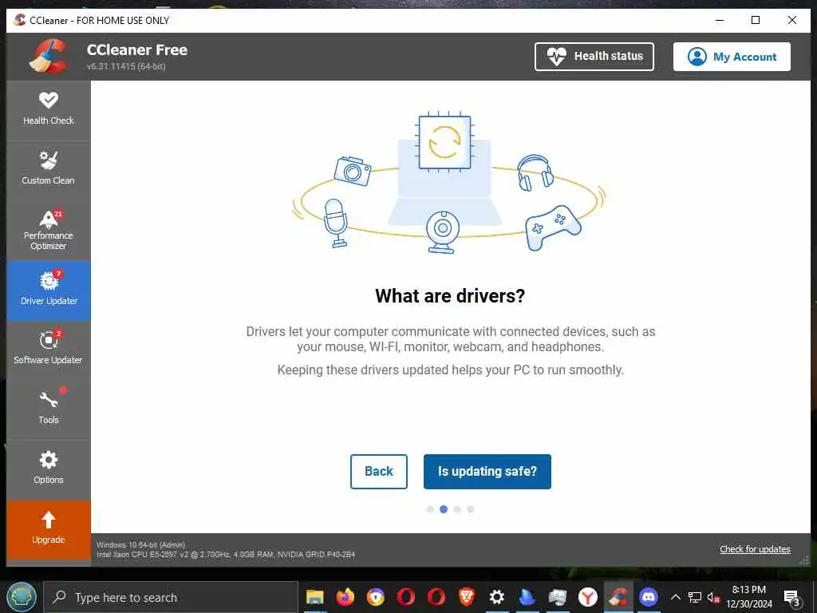
Task: Click the Check for updates link
Action: [x=755, y=549]
